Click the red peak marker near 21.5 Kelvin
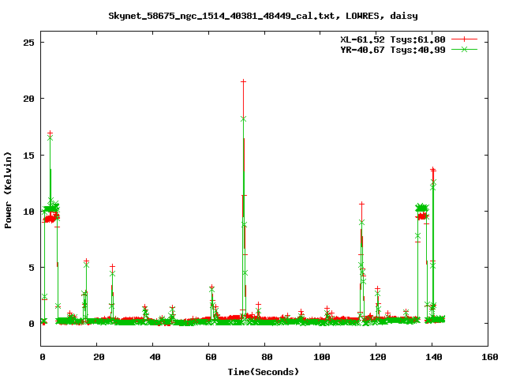The height and width of the screenshot is (379, 505). (x=243, y=82)
